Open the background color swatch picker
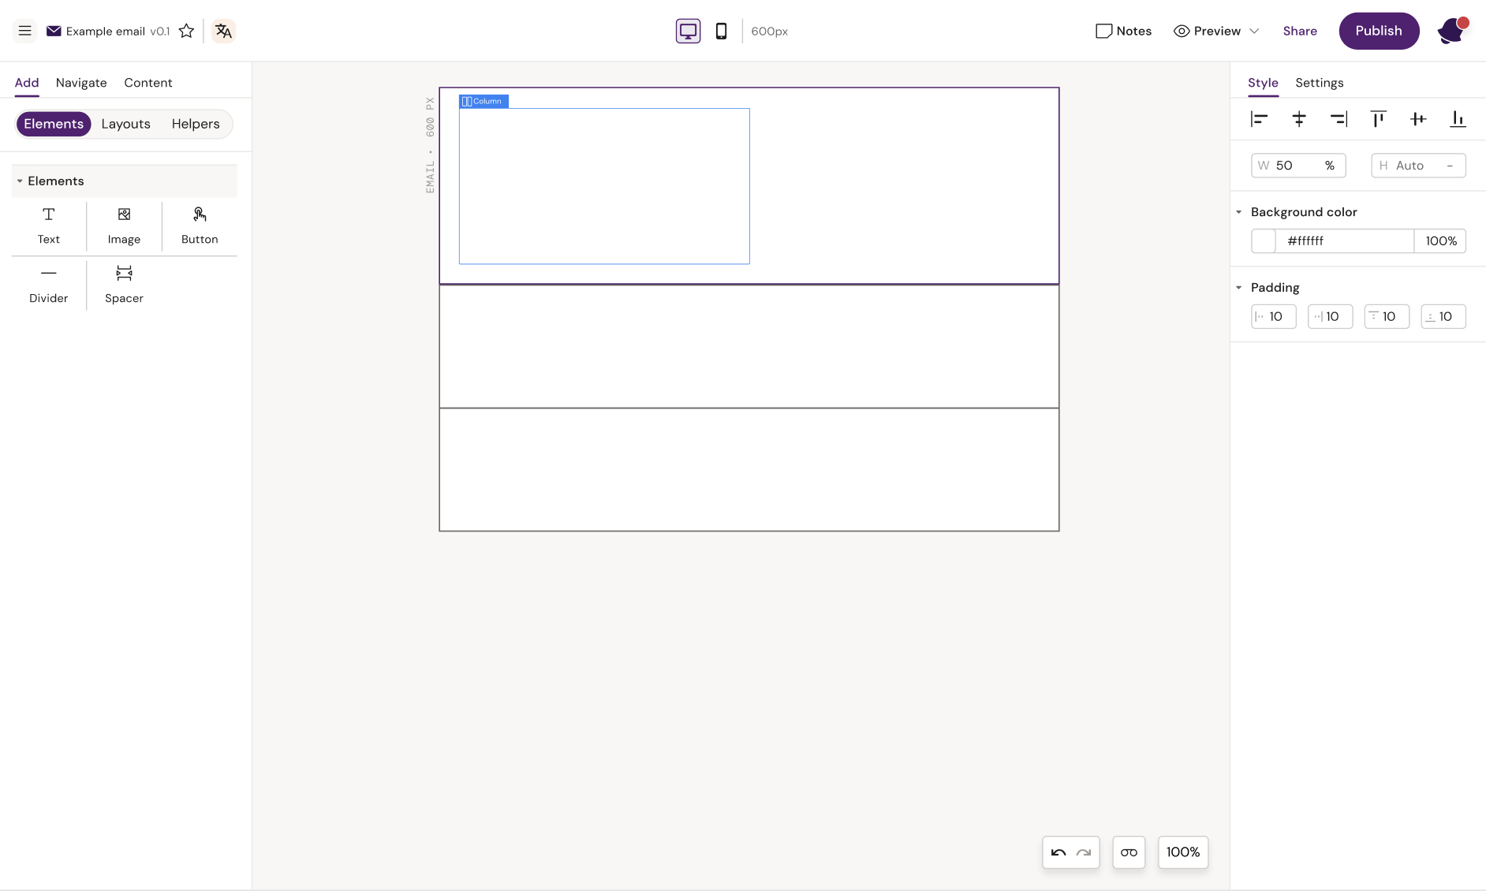 tap(1263, 240)
